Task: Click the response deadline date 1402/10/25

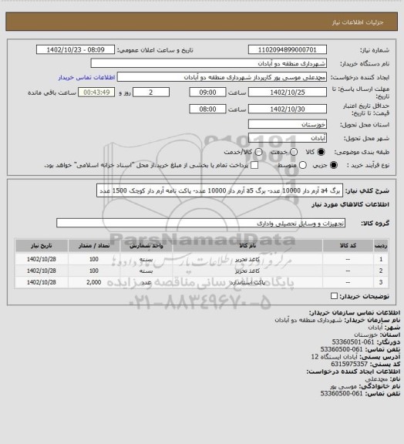Action: [x=288, y=92]
